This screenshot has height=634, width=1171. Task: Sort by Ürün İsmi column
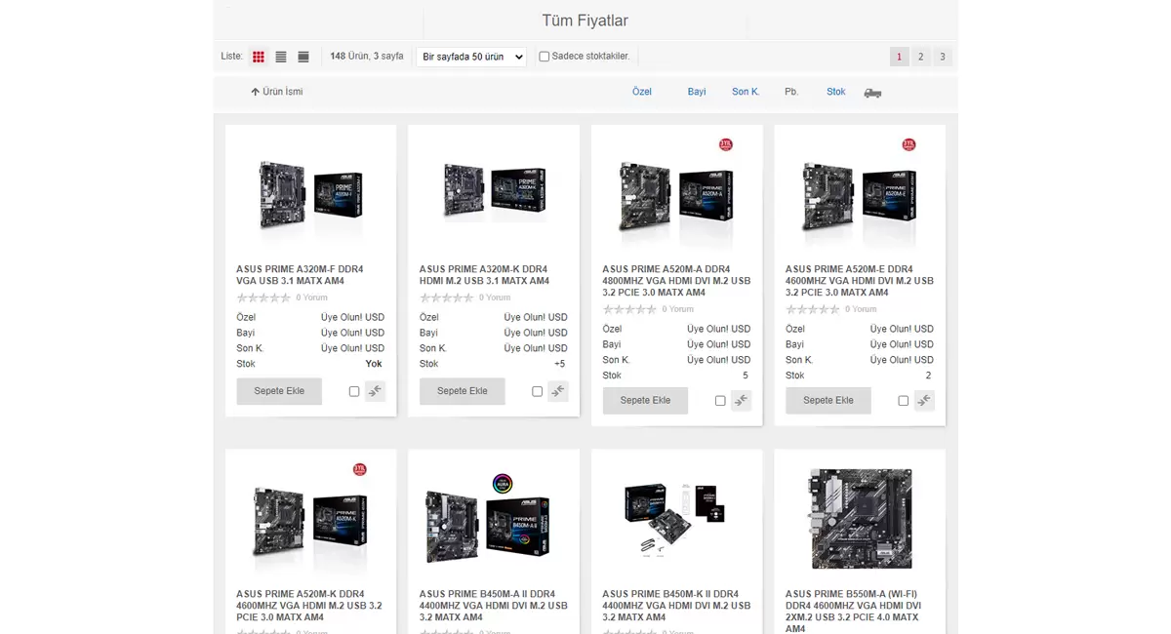click(x=277, y=92)
